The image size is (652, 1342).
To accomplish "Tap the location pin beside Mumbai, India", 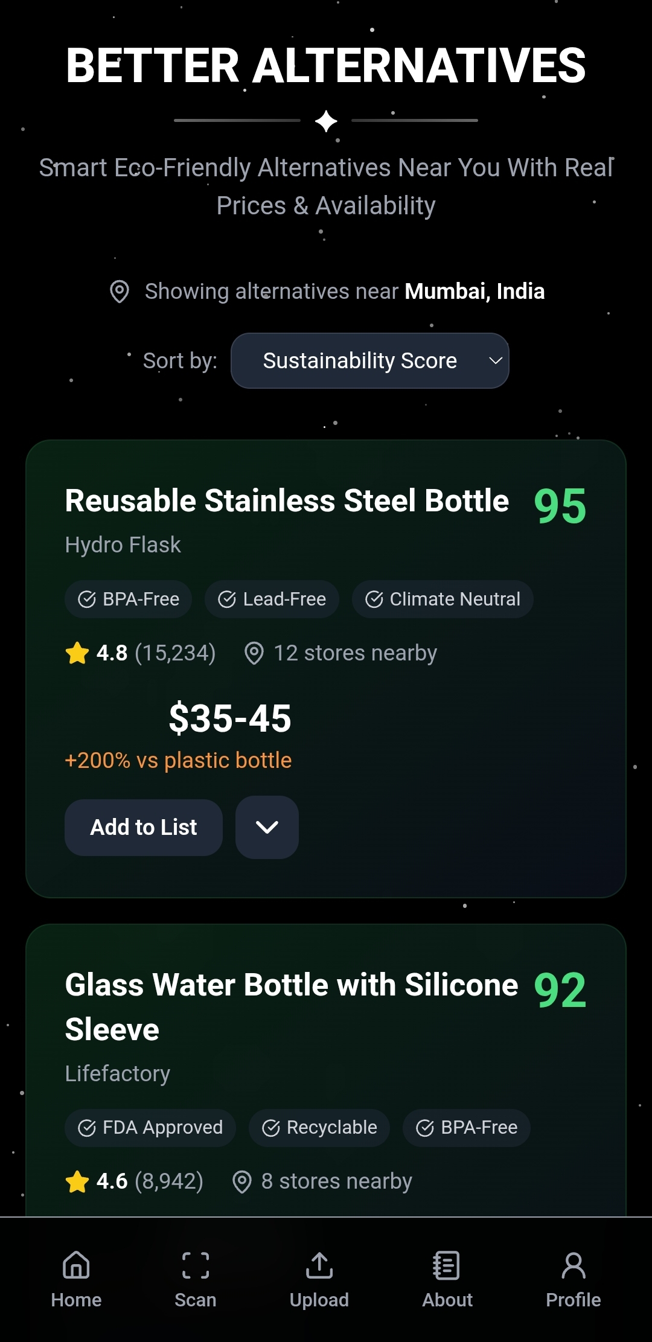I will 120,292.
